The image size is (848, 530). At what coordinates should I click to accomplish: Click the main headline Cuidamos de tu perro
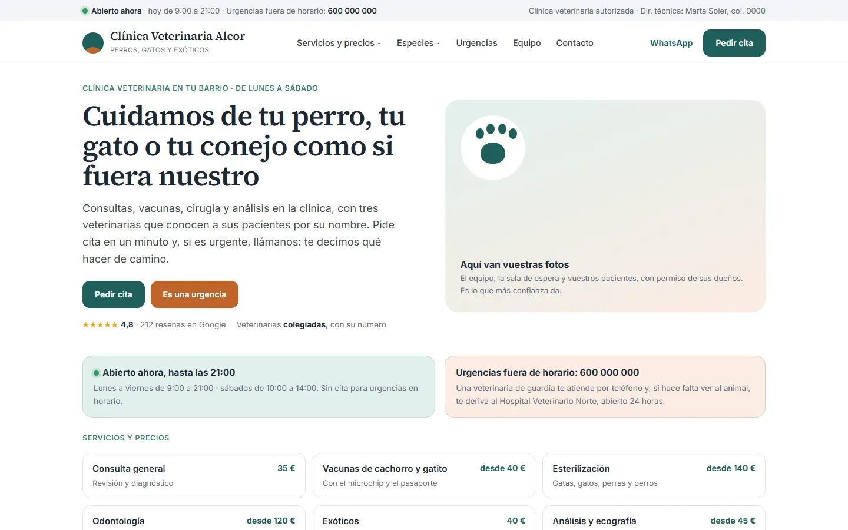[244, 146]
